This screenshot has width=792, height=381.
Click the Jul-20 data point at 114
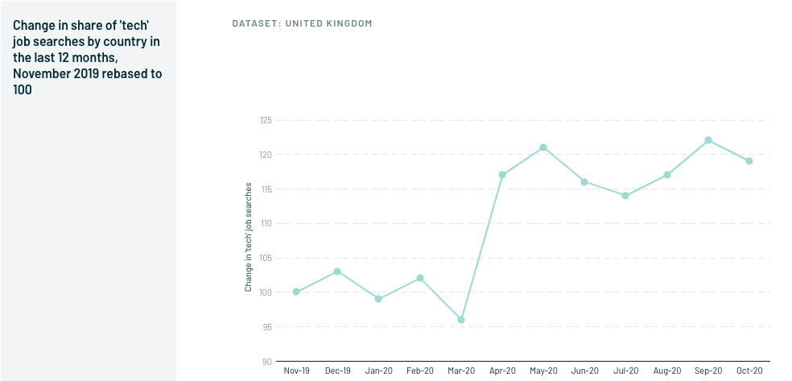(x=625, y=196)
